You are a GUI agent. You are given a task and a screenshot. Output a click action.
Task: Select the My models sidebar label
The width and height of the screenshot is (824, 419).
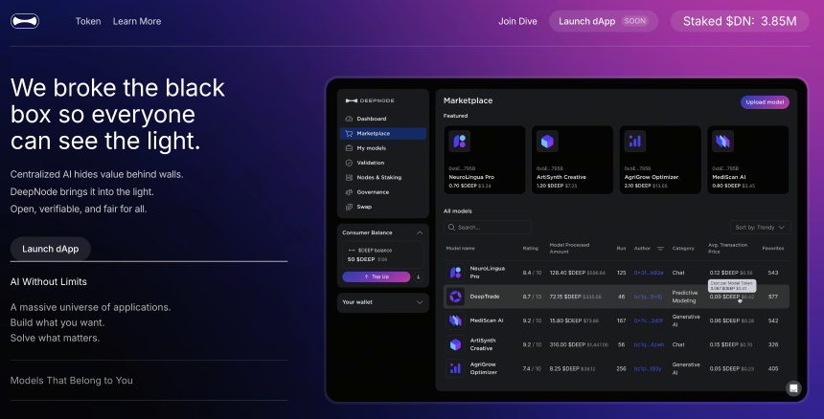(x=372, y=148)
